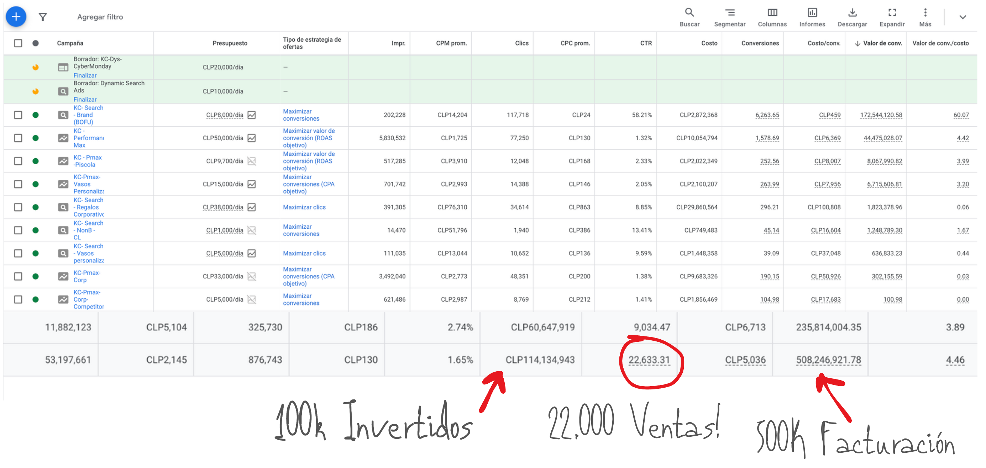Open the KC - Performance Max campaign link

(x=88, y=138)
